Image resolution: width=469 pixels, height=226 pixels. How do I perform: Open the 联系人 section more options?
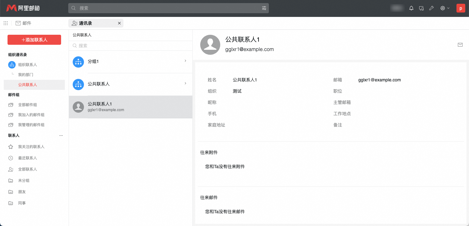[x=61, y=136]
